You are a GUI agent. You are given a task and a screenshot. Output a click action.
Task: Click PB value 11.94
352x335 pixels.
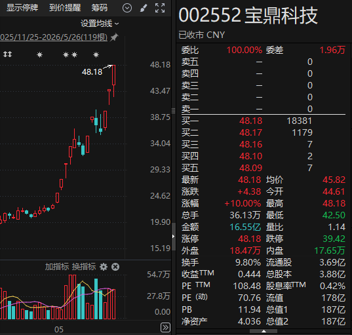coord(249,309)
